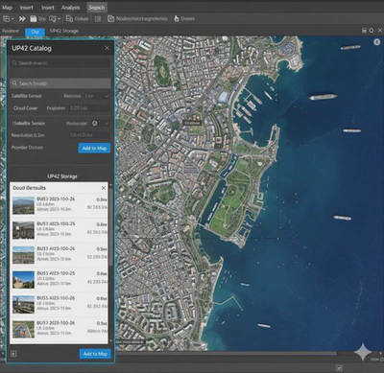
Task: Switch to the Positent tab
Action: pos(11,31)
